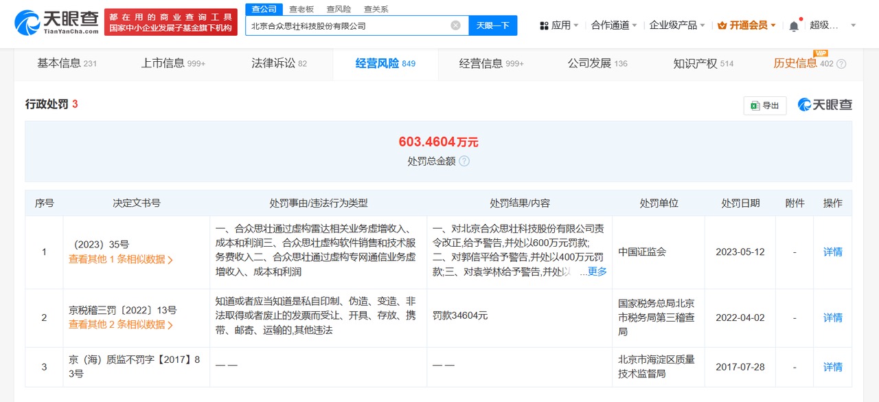Click the date 2023-05-12
This screenshot has height=402, width=879.
click(740, 252)
